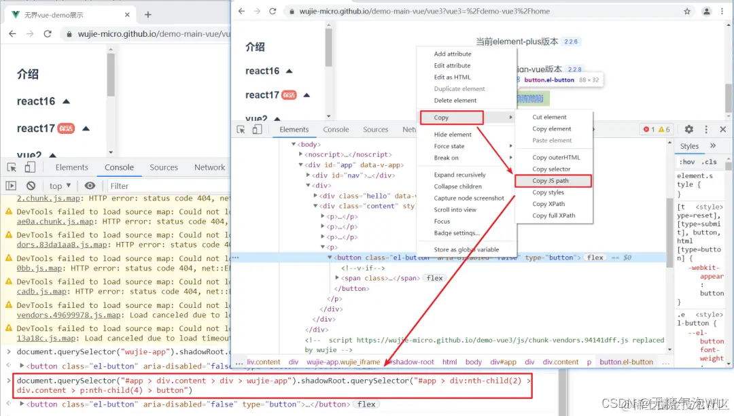
Task: Show console sidebar icon
Action: (11, 186)
